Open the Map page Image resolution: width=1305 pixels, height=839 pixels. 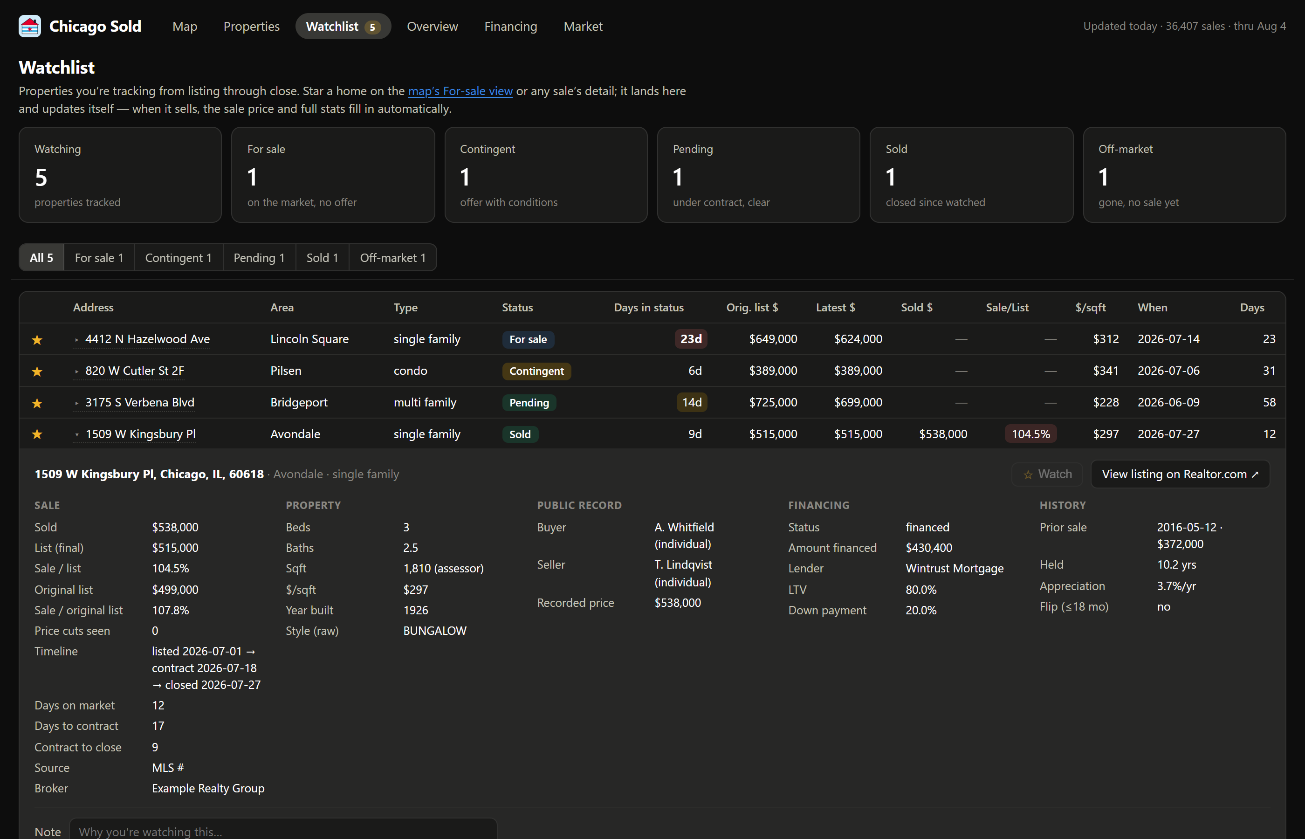tap(185, 26)
